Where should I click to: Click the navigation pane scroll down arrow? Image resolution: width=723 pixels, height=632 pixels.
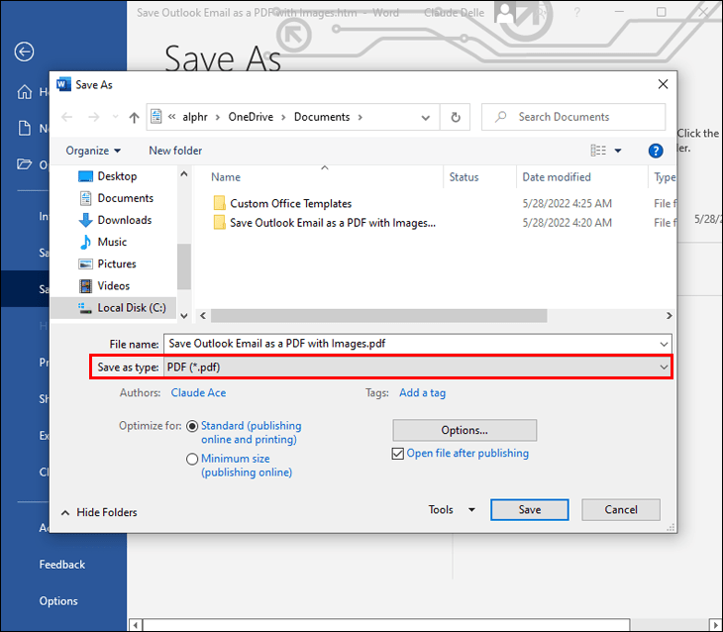pyautogui.click(x=184, y=316)
